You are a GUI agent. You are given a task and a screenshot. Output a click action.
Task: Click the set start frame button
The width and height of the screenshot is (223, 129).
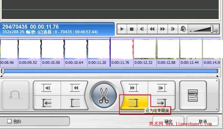click(75, 103)
